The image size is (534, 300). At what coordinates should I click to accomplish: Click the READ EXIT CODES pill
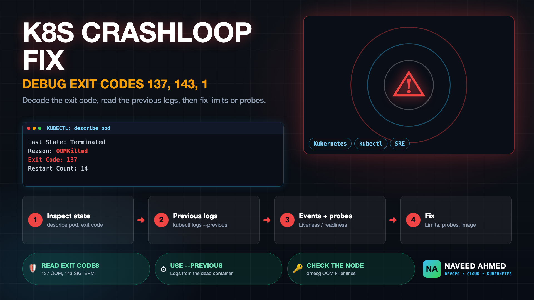(86, 269)
